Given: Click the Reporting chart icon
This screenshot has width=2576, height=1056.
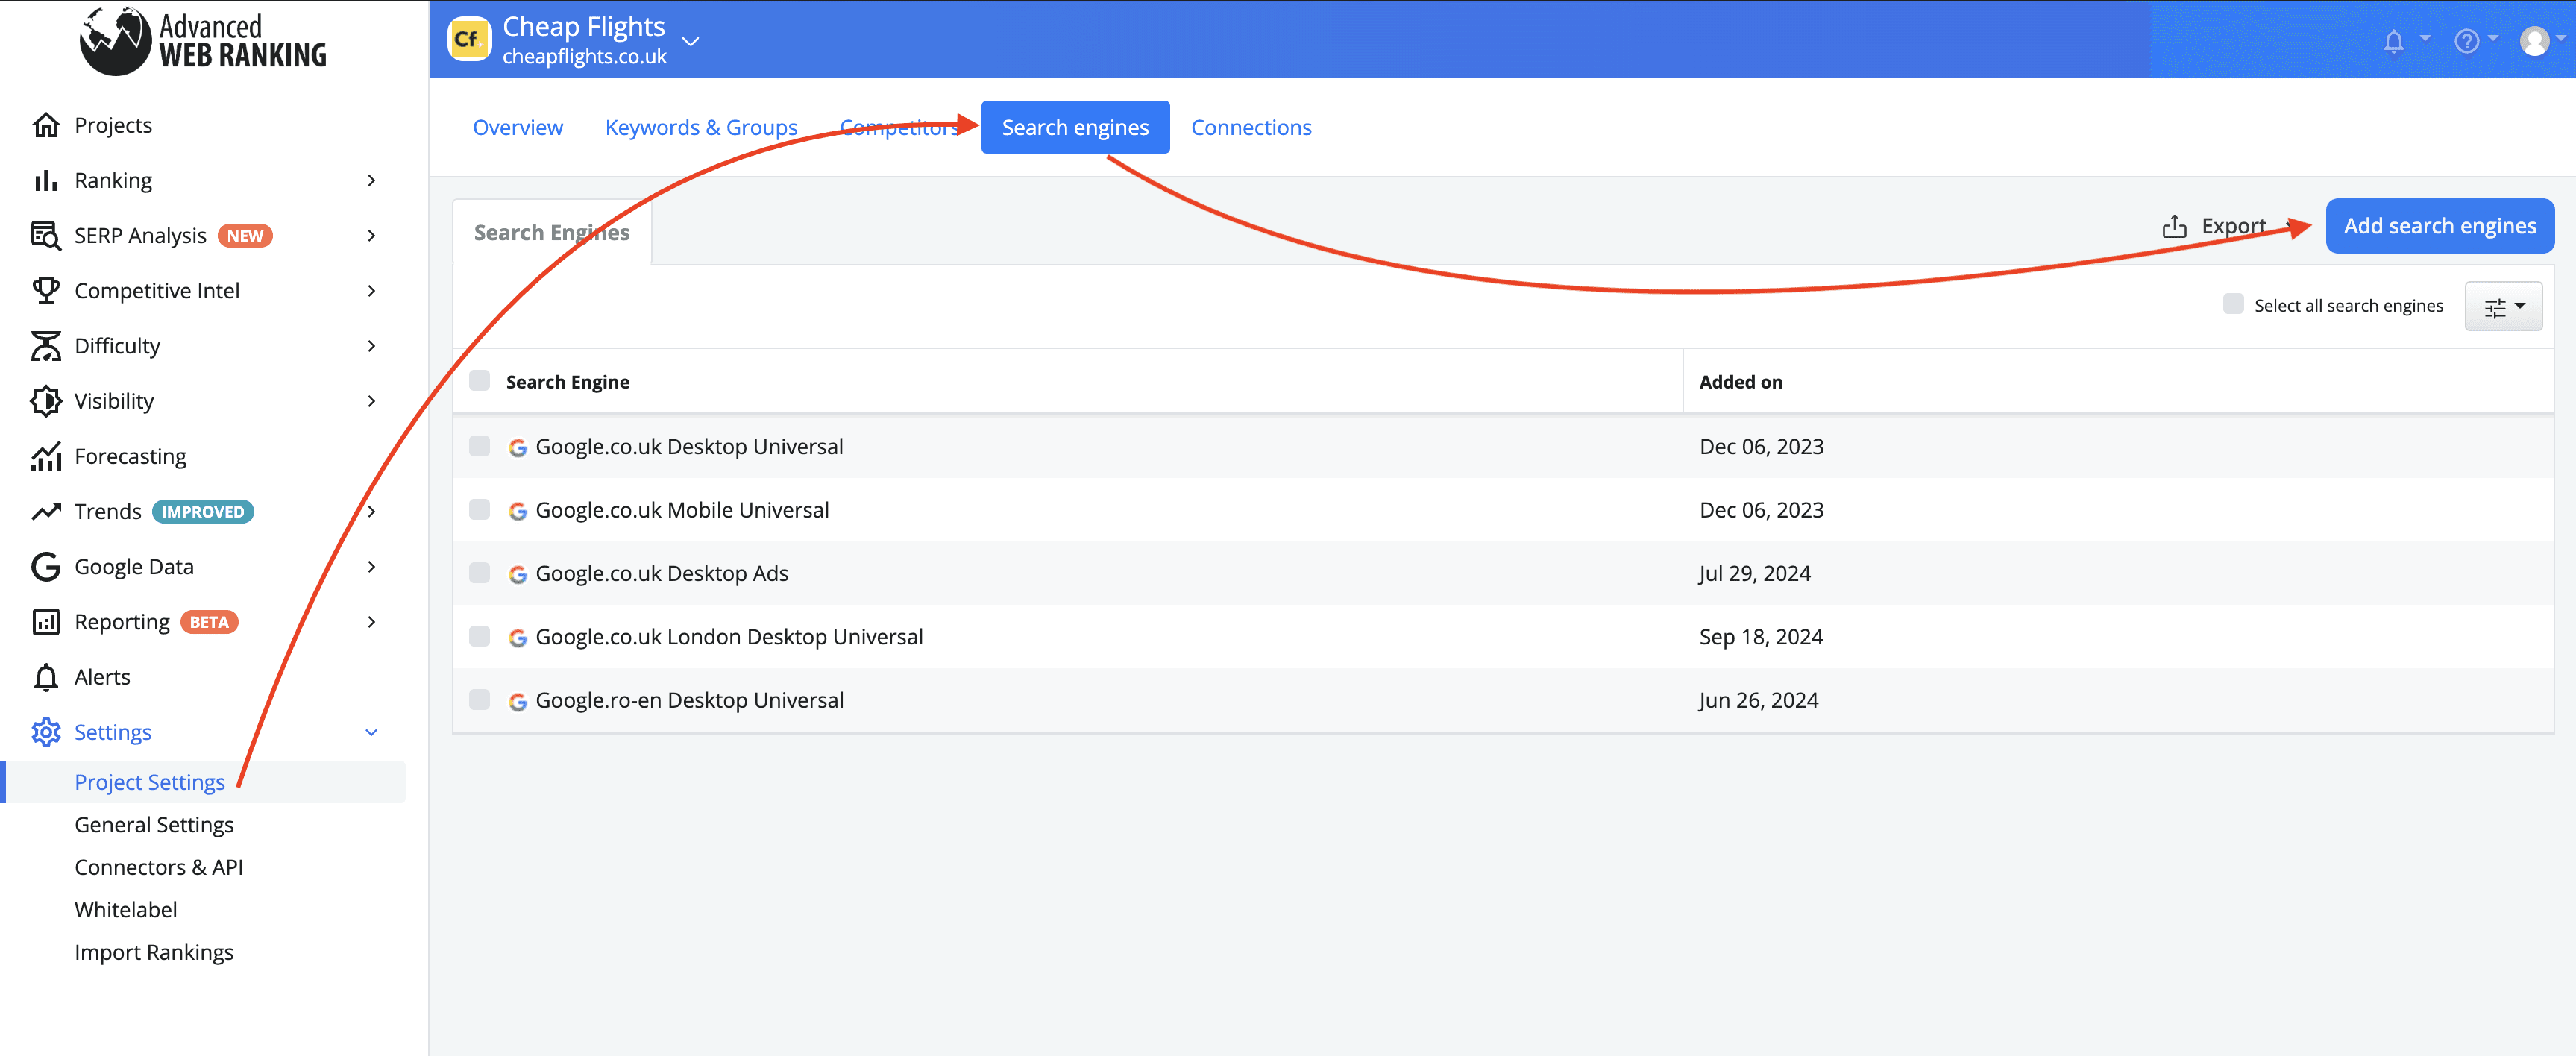Looking at the screenshot, I should 46,622.
